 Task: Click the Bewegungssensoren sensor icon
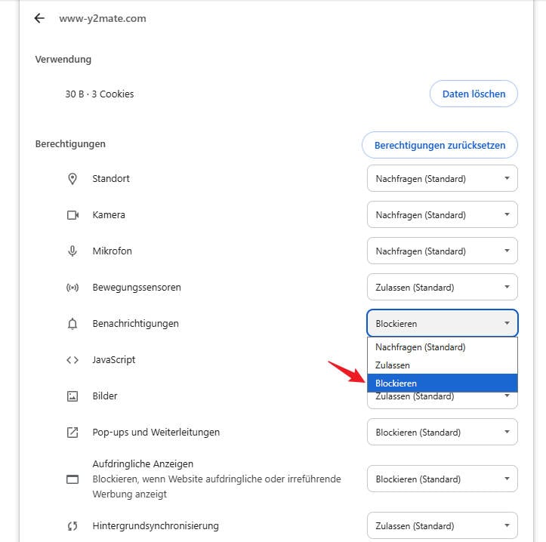tap(72, 288)
